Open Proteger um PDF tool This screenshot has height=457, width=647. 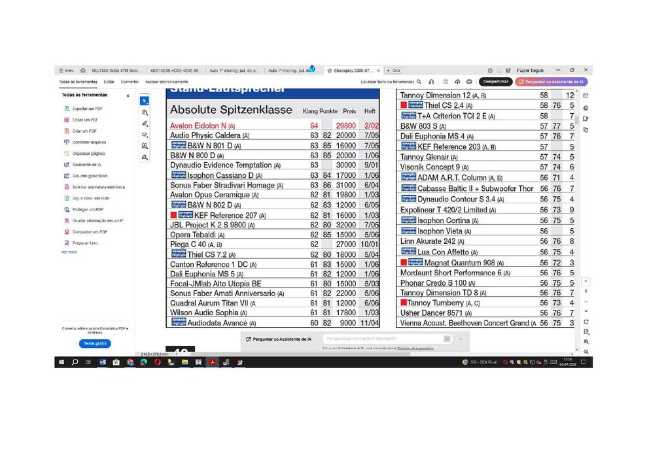tap(84, 209)
